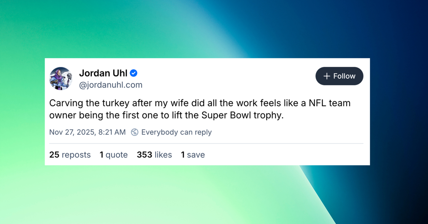Screen dimensions: 428x224
Task: Click the astronaut profile picture
Action: [x=61, y=78]
